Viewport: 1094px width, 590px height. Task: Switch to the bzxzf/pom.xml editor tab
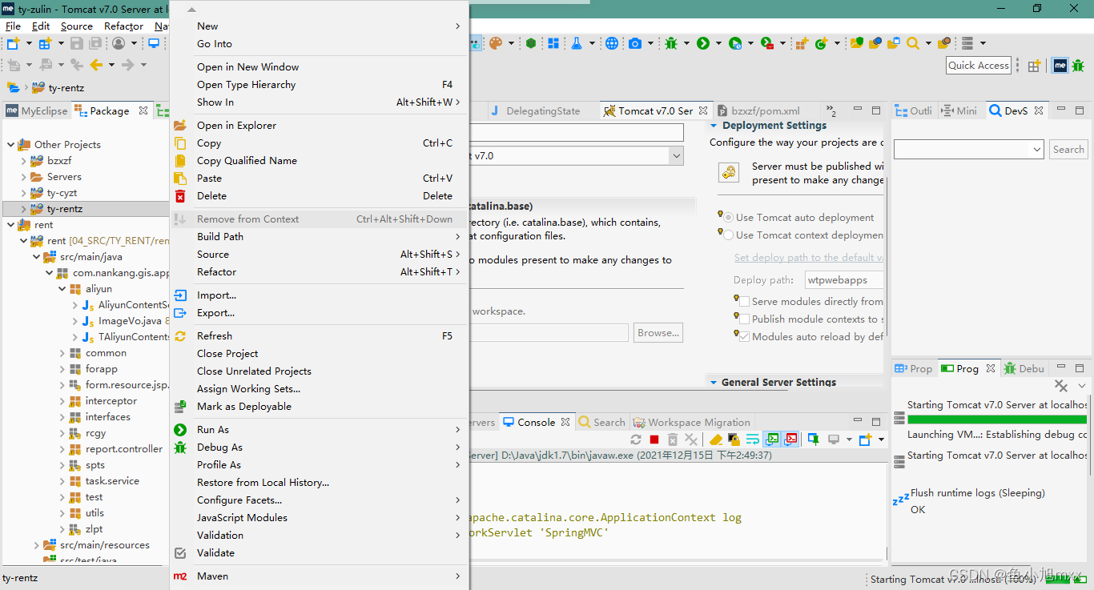click(x=766, y=110)
